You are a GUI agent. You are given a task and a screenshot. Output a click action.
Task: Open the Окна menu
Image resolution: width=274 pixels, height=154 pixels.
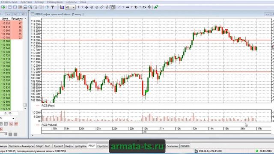pos(83,2)
